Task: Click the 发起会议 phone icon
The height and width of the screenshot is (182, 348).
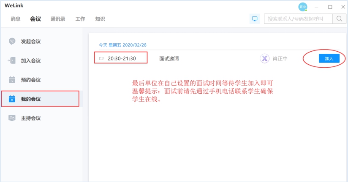Action: (12, 41)
